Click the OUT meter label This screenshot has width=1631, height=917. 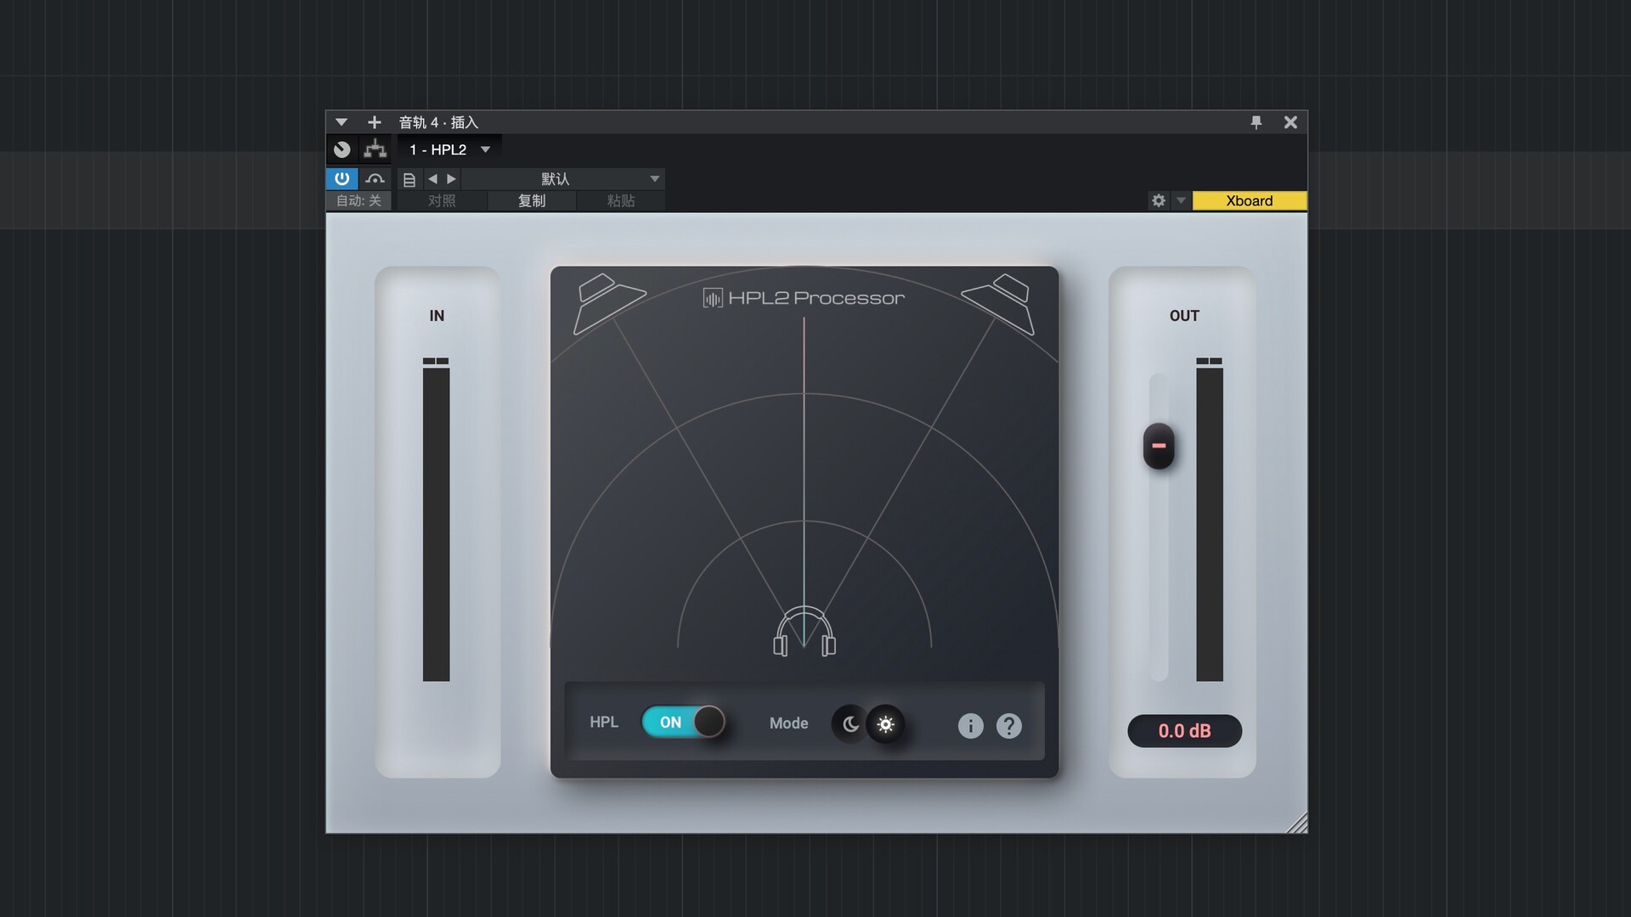(x=1184, y=316)
